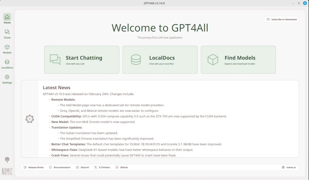309x180 pixels.
Task: Click the chat bubbles icon in Start Chatting card
Action: 55,60
